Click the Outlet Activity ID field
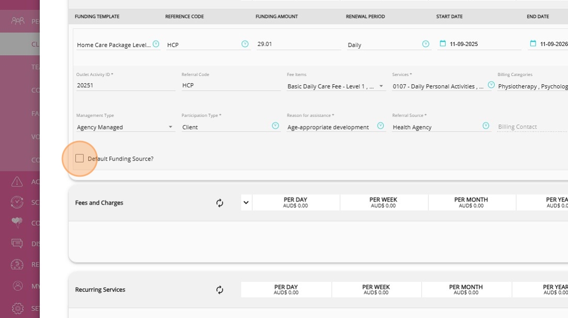The image size is (568, 318). pyautogui.click(x=125, y=86)
